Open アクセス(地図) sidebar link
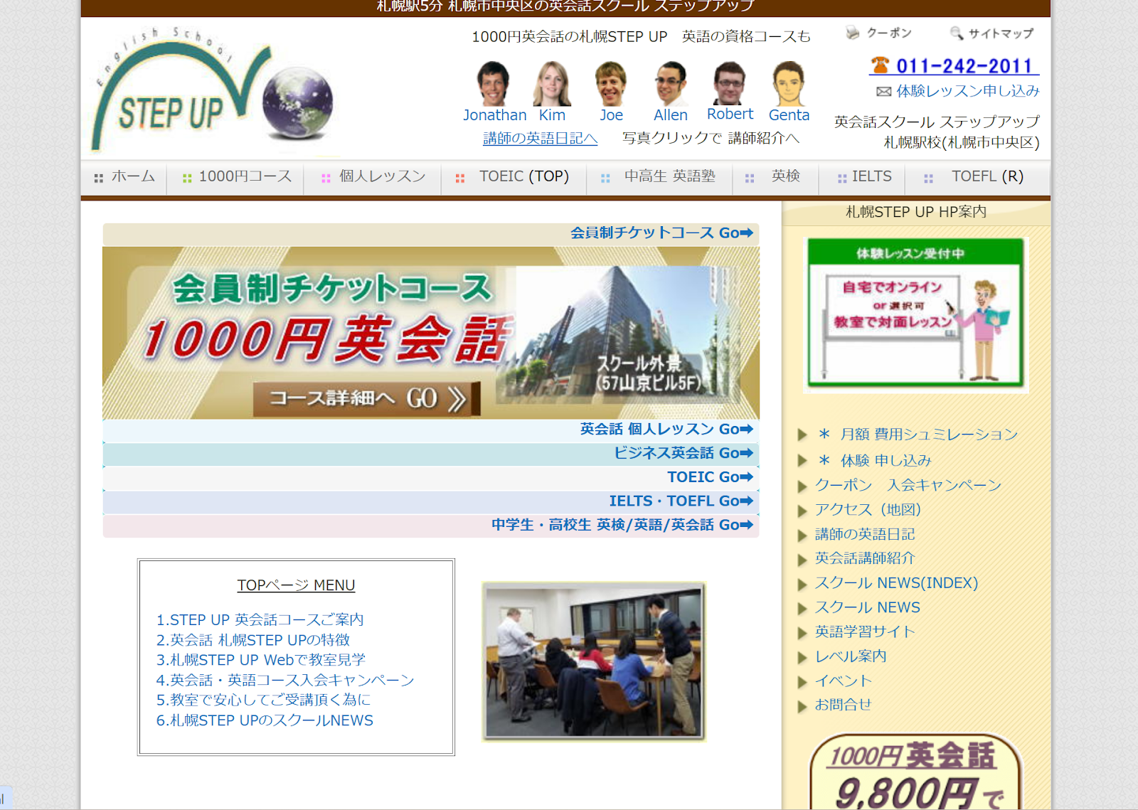Viewport: 1138px width, 810px height. [868, 510]
